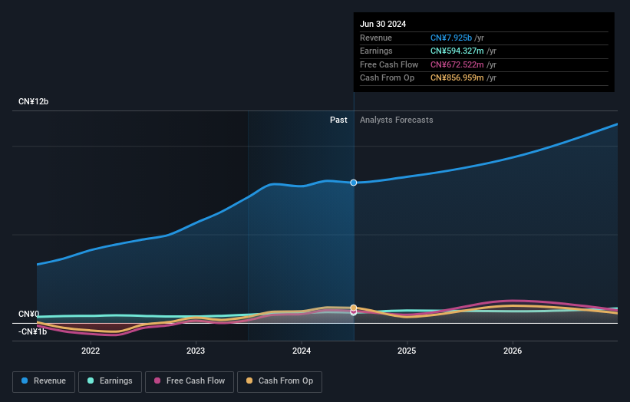Image resolution: width=630 pixels, height=402 pixels.
Task: Click the CN¥672.522m free cash flow value
Action: [x=457, y=64]
